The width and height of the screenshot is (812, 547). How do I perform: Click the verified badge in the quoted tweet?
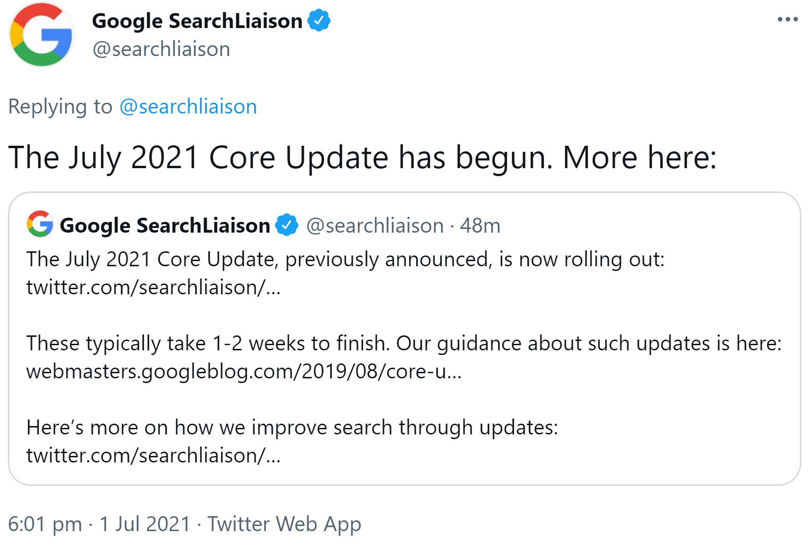click(287, 225)
